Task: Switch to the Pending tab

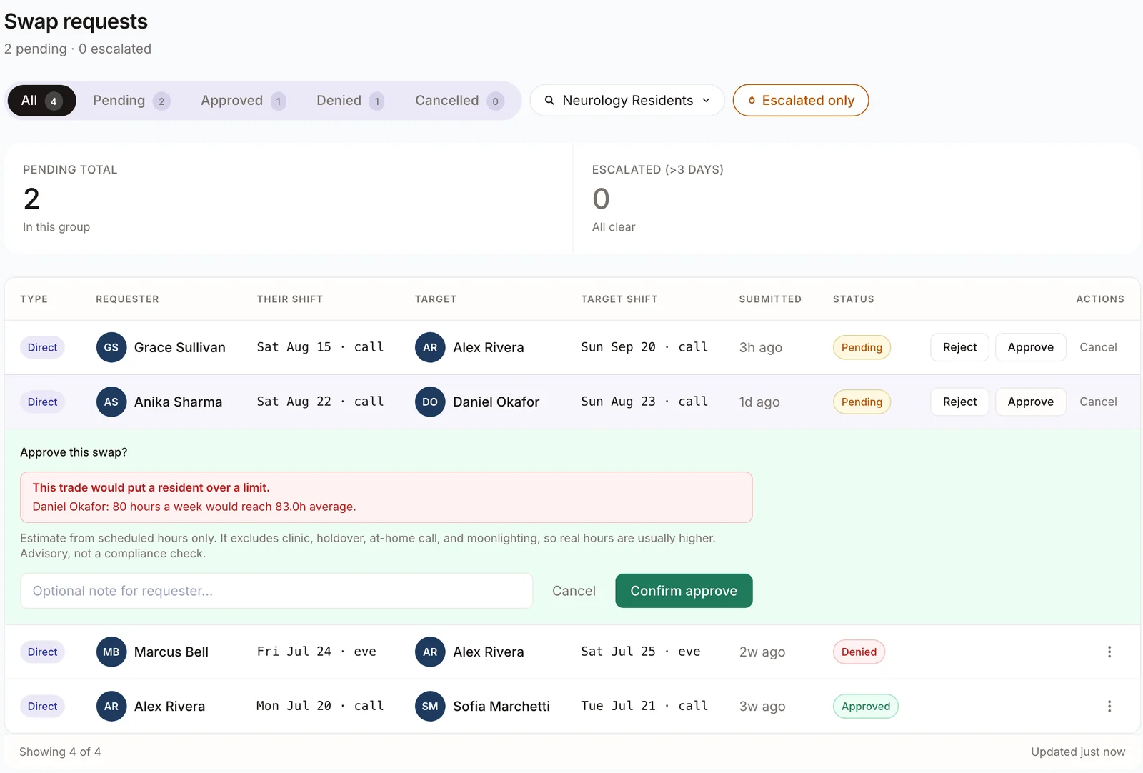Action: click(x=131, y=101)
